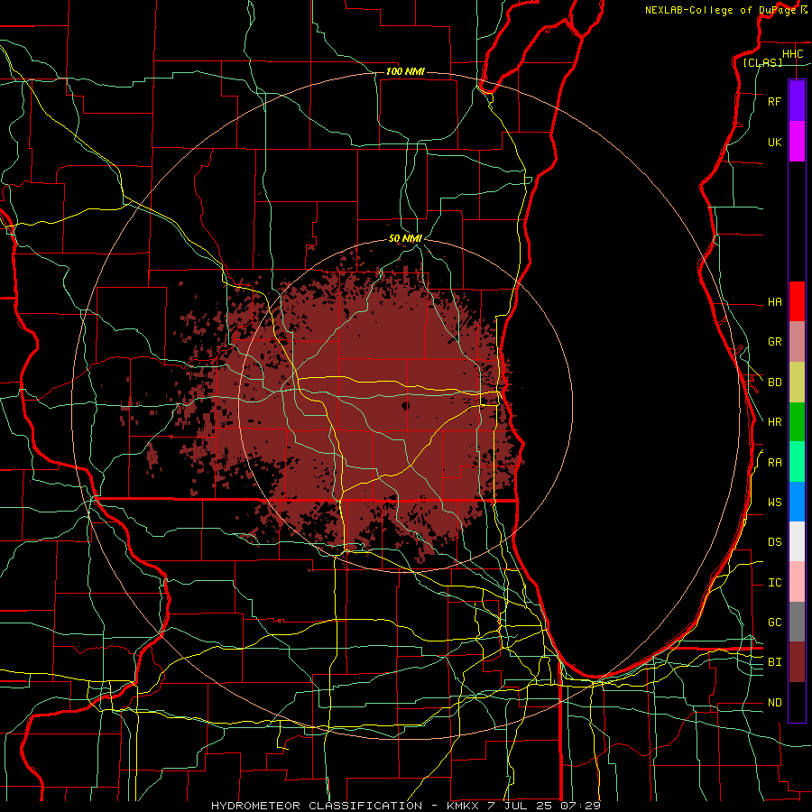
Task: Click the IC light pink legend swatch
Action: pos(797,582)
